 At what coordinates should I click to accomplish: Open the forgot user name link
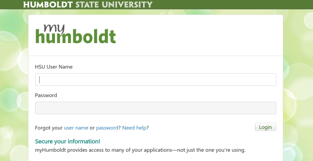(x=76, y=128)
